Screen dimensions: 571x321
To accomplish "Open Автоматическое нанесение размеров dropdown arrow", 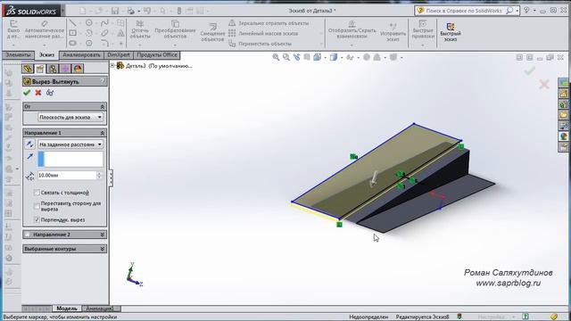I will click(45, 45).
